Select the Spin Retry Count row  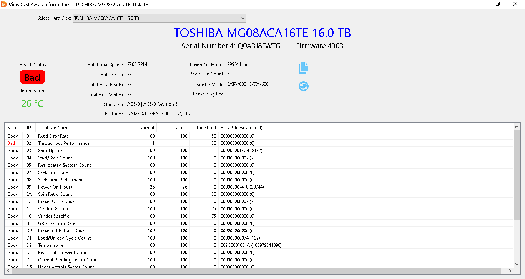[259, 194]
